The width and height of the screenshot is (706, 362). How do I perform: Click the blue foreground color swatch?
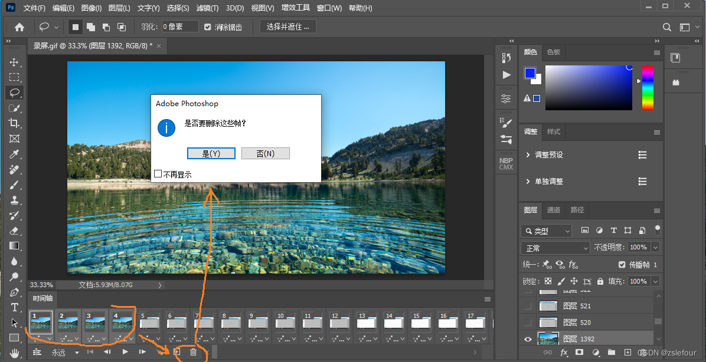pyautogui.click(x=530, y=73)
